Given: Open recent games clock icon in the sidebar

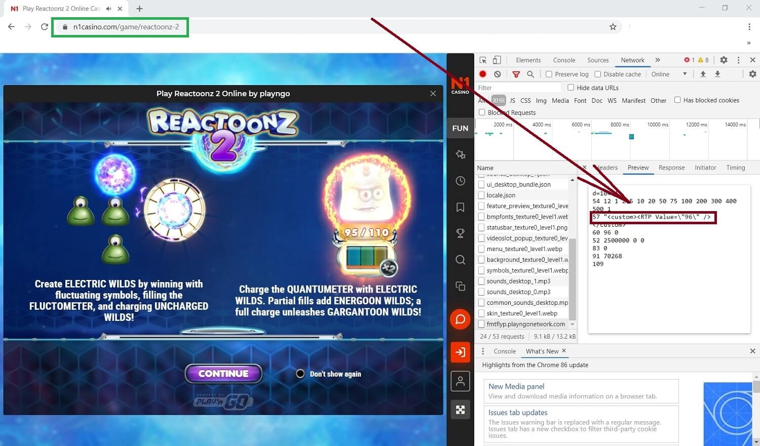Looking at the screenshot, I should click(460, 181).
